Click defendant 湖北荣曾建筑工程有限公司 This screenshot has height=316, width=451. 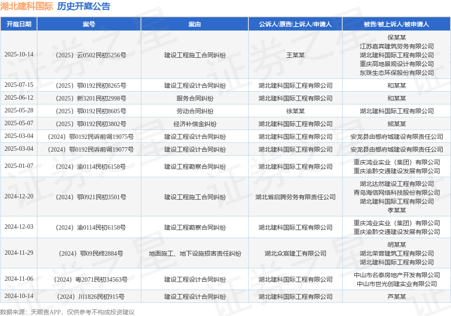[x=397, y=253]
